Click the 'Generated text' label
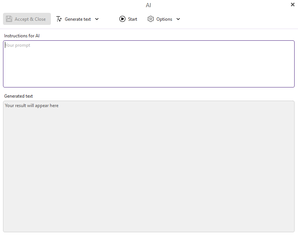This screenshot has height=236, width=298. coord(18,96)
